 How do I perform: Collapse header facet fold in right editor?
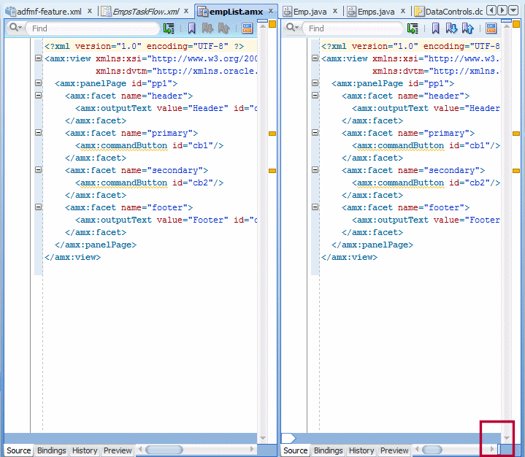pos(315,96)
